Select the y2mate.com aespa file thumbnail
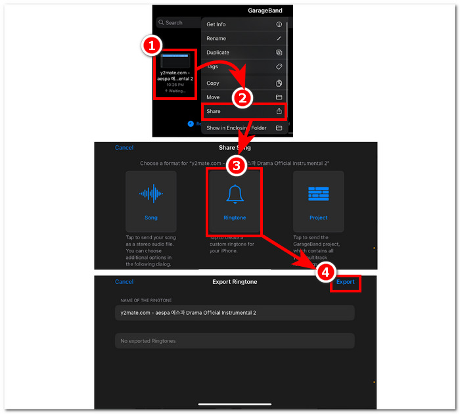This screenshot has width=460, height=414. click(175, 61)
